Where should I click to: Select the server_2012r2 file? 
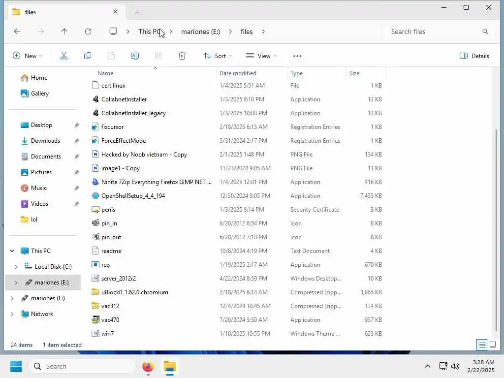119,279
